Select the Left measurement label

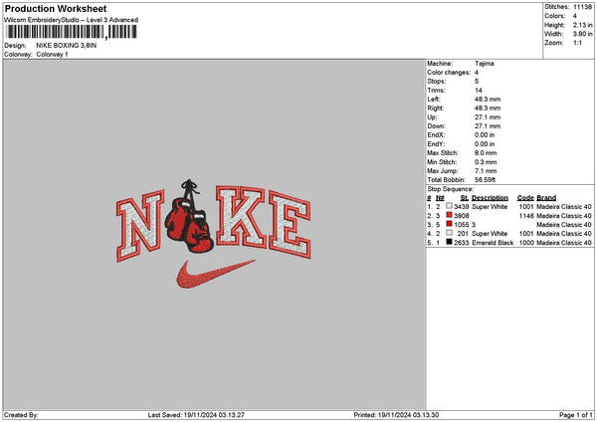pyautogui.click(x=433, y=100)
